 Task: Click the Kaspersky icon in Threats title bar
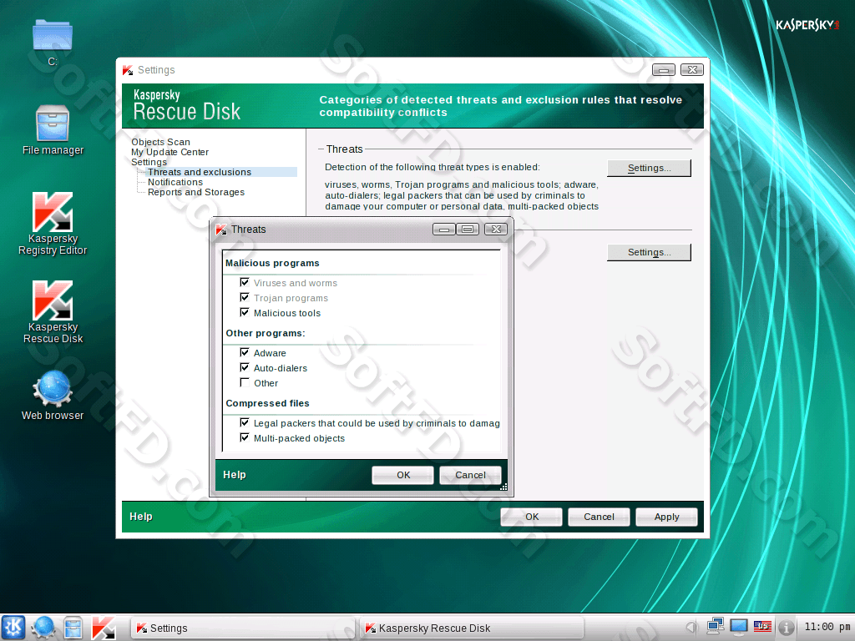click(221, 230)
